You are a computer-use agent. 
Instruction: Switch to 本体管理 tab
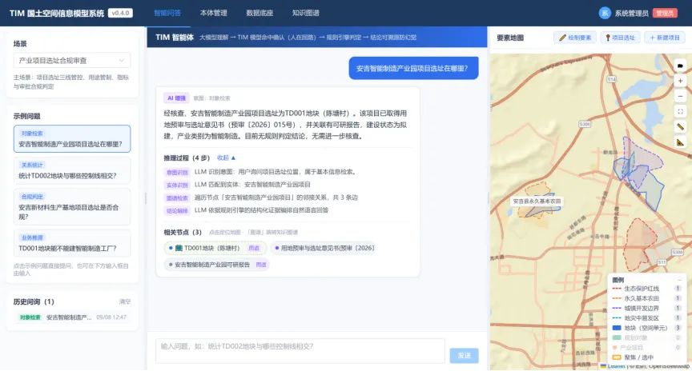coord(214,14)
